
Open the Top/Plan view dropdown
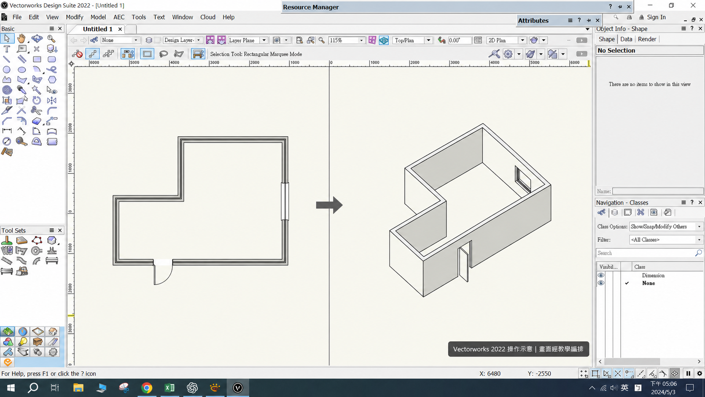(x=412, y=40)
